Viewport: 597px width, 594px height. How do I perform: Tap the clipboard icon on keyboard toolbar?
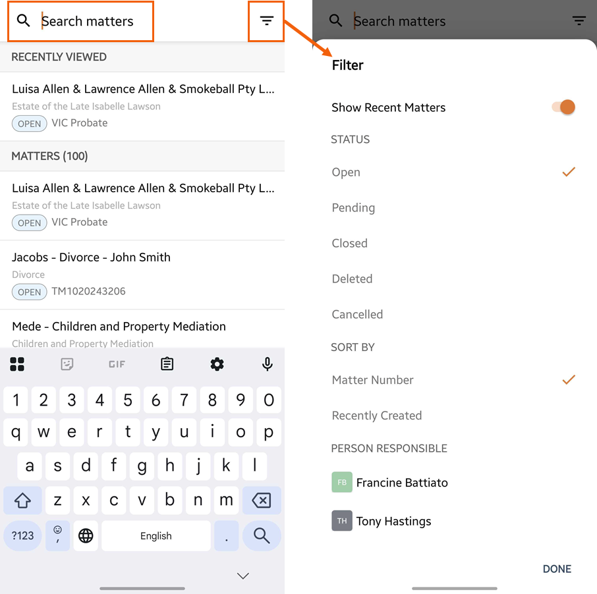click(x=167, y=364)
